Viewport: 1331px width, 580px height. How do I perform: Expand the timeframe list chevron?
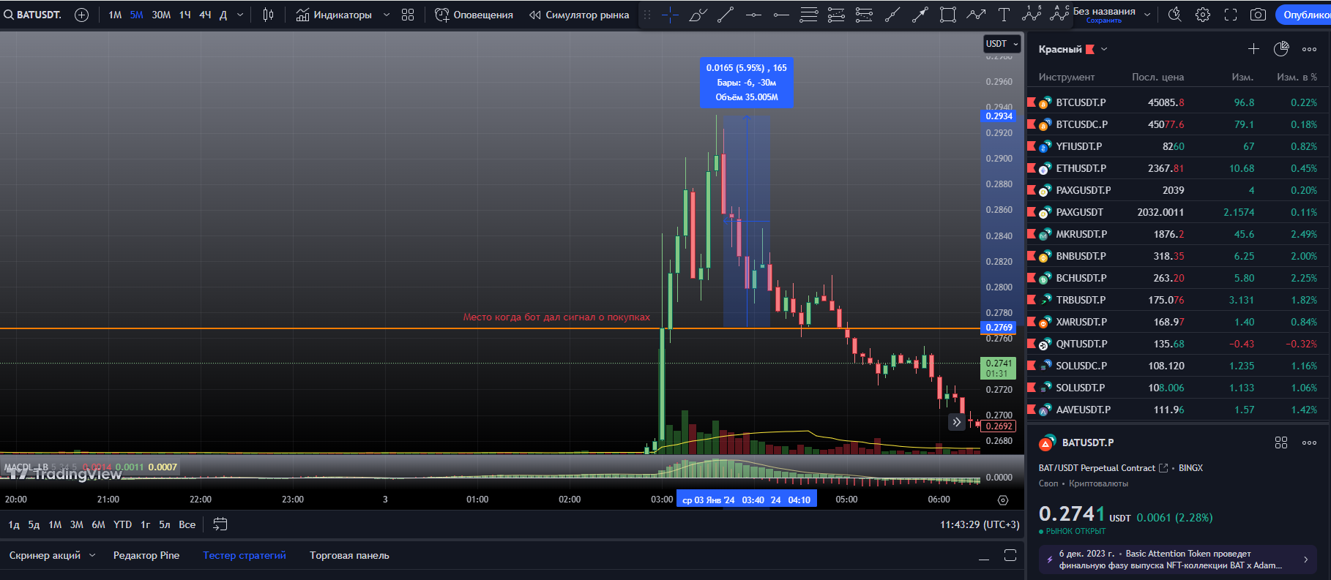[x=240, y=15]
